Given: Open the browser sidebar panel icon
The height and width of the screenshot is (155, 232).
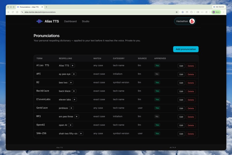Looking at the screenshot, I should [17, 12].
